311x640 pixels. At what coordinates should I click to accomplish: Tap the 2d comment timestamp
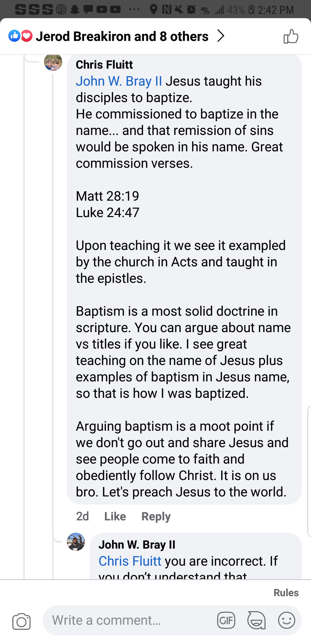tap(82, 516)
